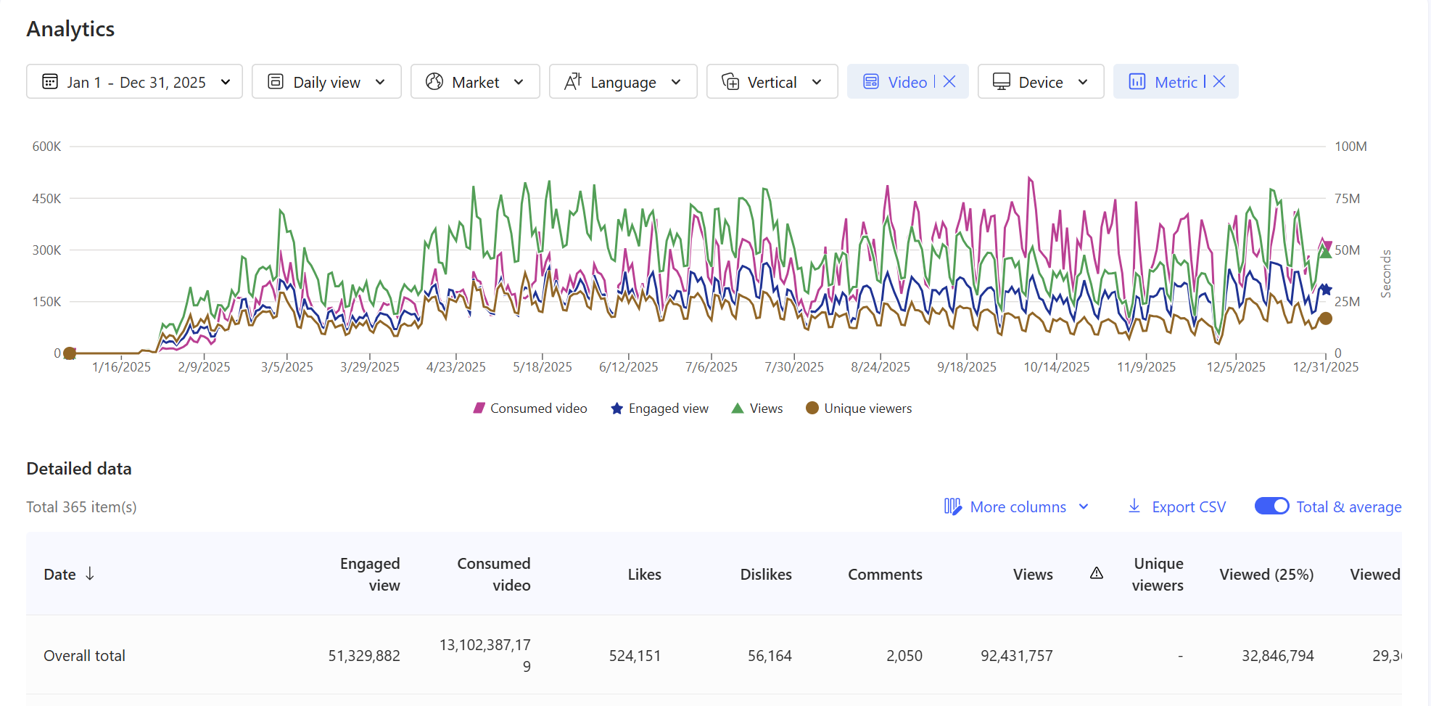
Task: Click the globe icon in Market filter
Action: 434,81
